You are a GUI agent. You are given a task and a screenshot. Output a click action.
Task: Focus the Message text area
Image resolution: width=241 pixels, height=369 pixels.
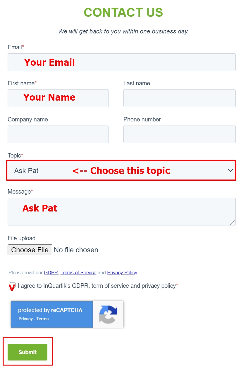tap(122, 212)
